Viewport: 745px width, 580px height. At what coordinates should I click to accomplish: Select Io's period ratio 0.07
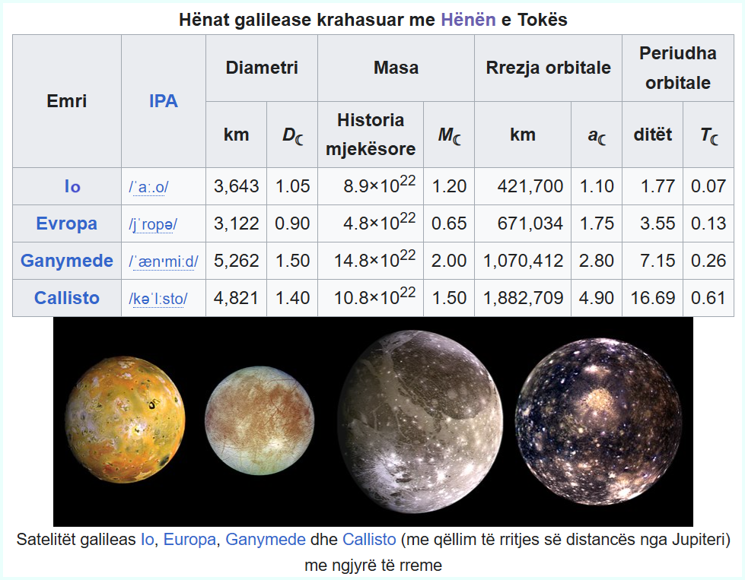click(x=708, y=186)
